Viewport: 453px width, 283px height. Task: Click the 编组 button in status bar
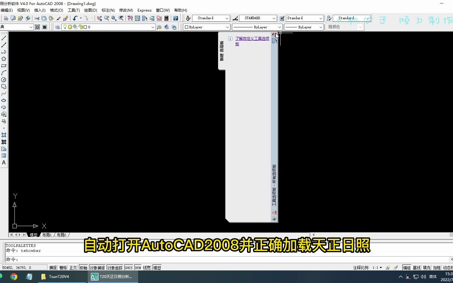tap(407, 268)
